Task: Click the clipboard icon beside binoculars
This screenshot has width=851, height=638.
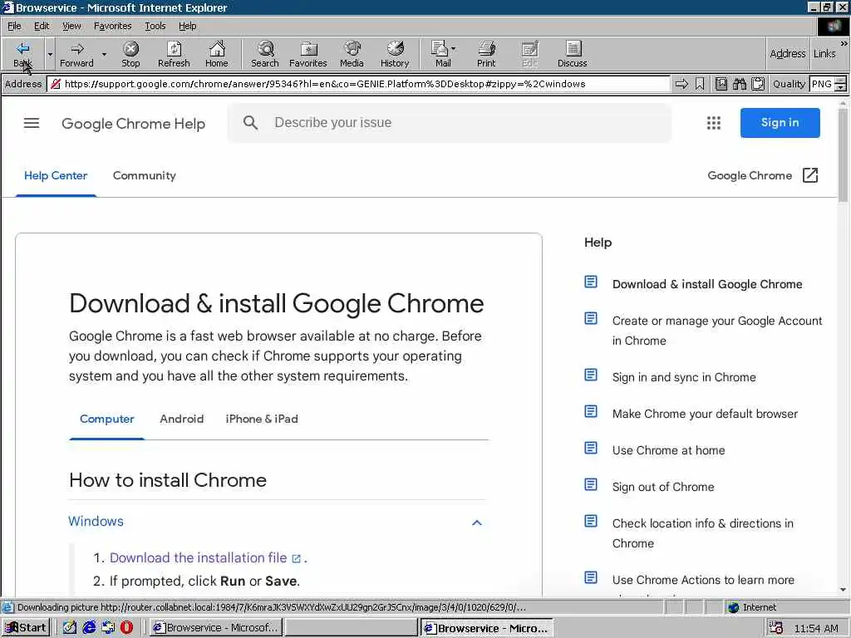Action: pyautogui.click(x=758, y=84)
